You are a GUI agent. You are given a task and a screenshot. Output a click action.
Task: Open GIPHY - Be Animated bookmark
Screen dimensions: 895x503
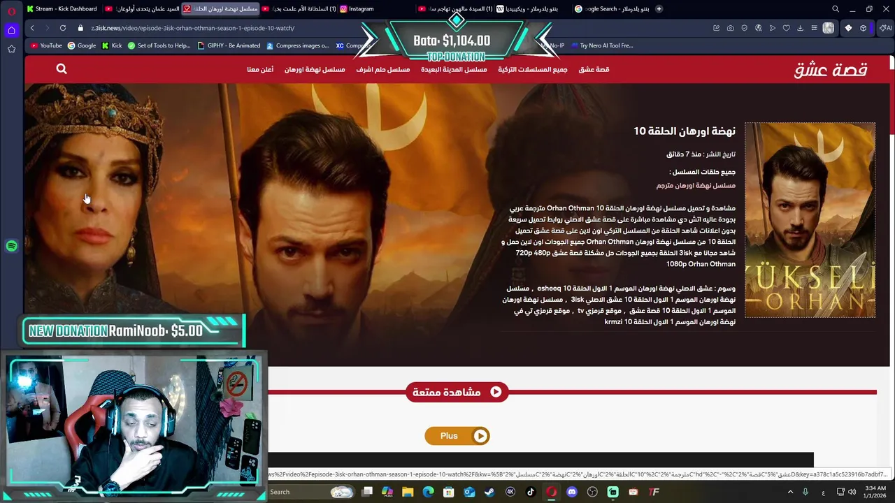[229, 45]
